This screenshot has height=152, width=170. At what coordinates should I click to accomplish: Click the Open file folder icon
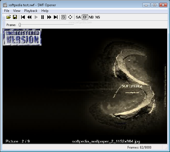point(8,17)
